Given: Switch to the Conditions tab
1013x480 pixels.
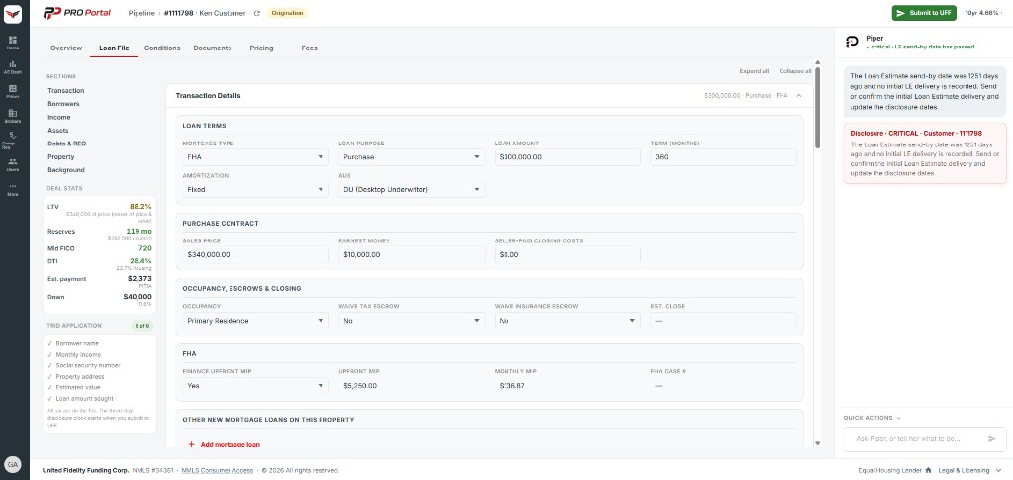Looking at the screenshot, I should [x=162, y=48].
